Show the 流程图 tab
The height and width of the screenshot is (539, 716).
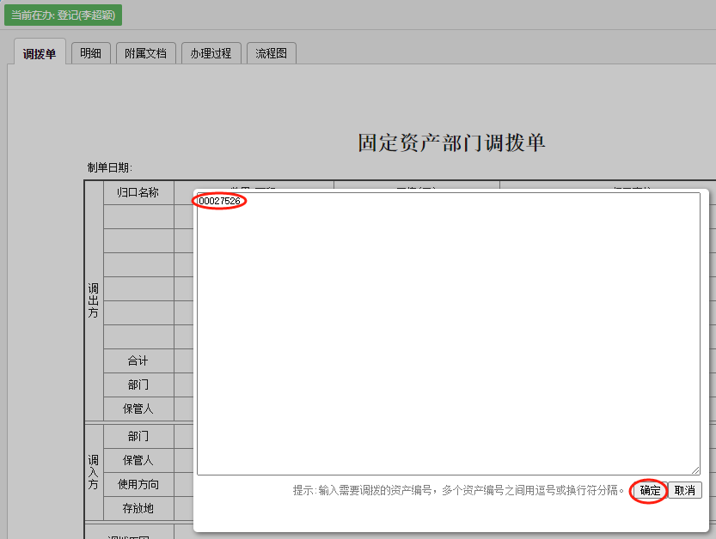271,53
